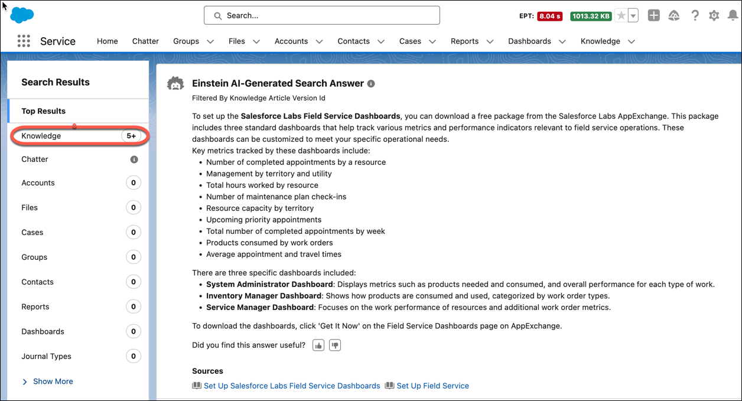
Task: Open the Contacts tab
Action: tap(354, 41)
